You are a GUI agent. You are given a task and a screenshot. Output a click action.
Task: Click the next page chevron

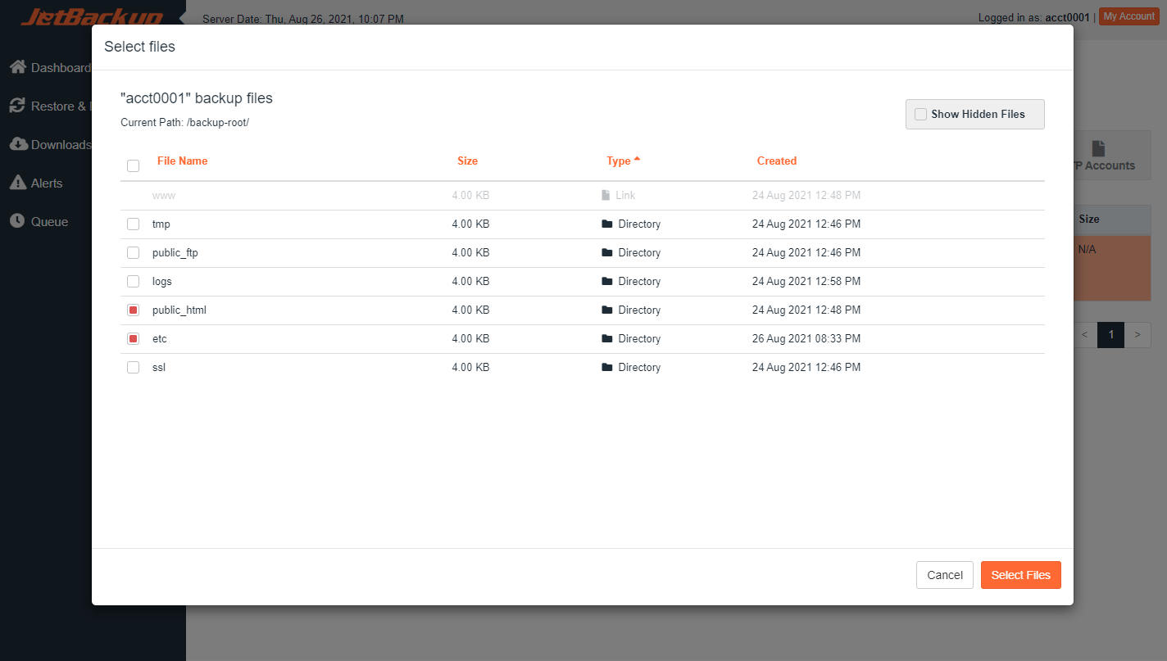click(x=1137, y=335)
